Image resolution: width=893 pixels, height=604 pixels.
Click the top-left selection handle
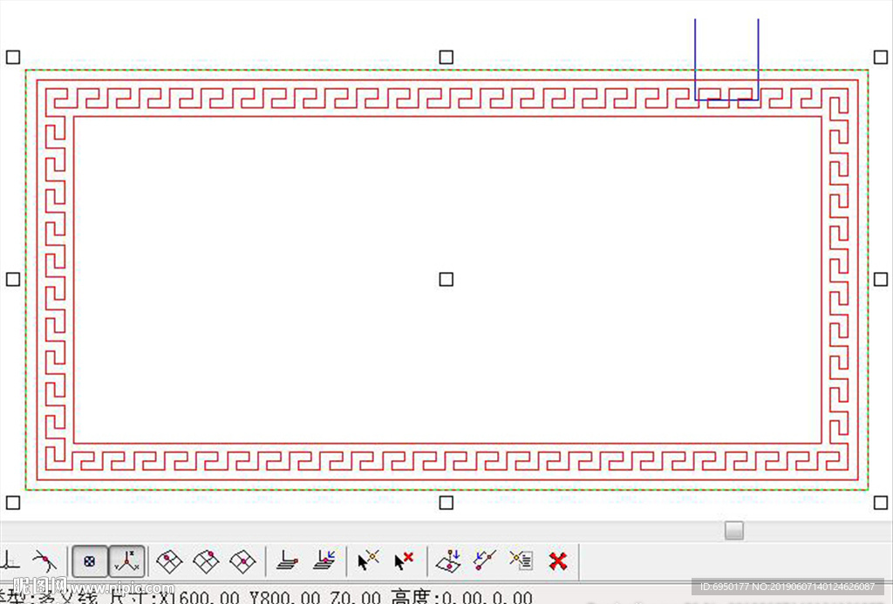click(13, 57)
